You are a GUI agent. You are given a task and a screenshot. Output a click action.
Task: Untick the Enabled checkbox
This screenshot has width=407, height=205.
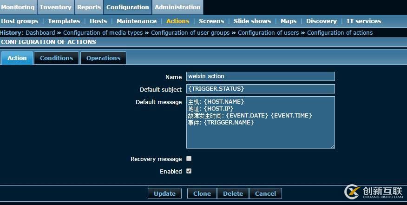(189, 171)
